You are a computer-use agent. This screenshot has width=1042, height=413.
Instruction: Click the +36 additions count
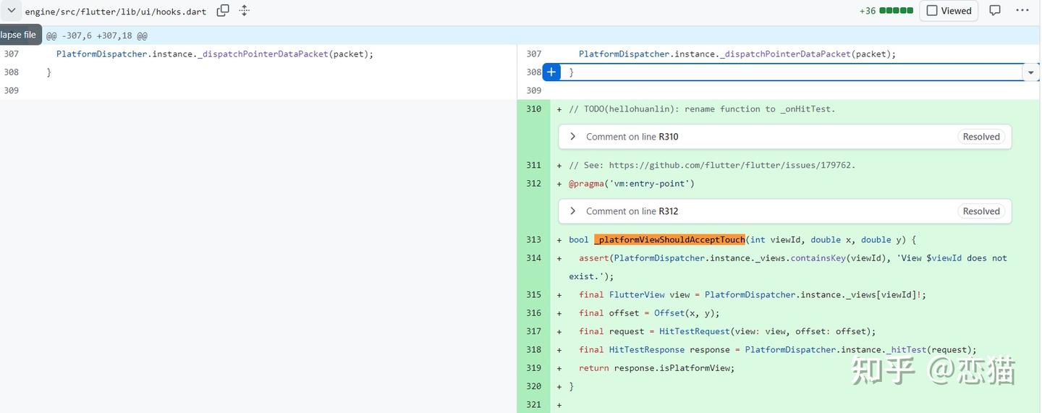click(x=868, y=11)
